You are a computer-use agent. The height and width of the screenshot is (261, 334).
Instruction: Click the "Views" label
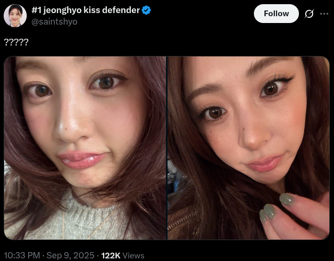pos(133,255)
